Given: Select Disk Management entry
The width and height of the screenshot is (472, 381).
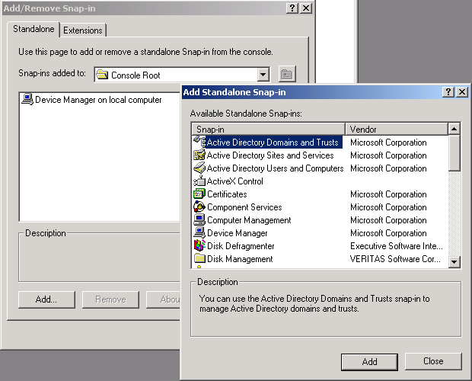Looking at the screenshot, I should 240,259.
